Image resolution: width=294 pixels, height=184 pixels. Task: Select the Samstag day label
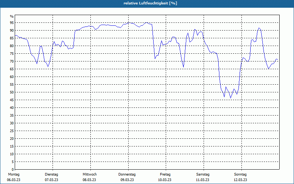[203, 174]
